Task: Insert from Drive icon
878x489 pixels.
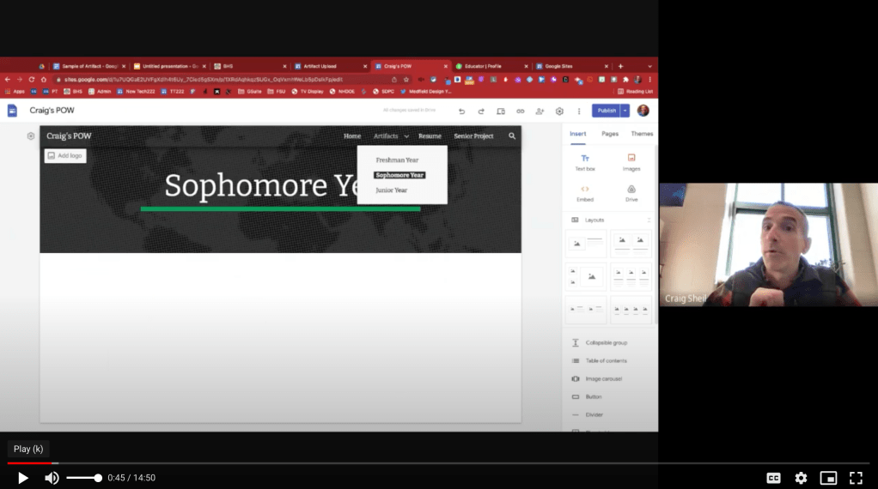Action: tap(631, 193)
